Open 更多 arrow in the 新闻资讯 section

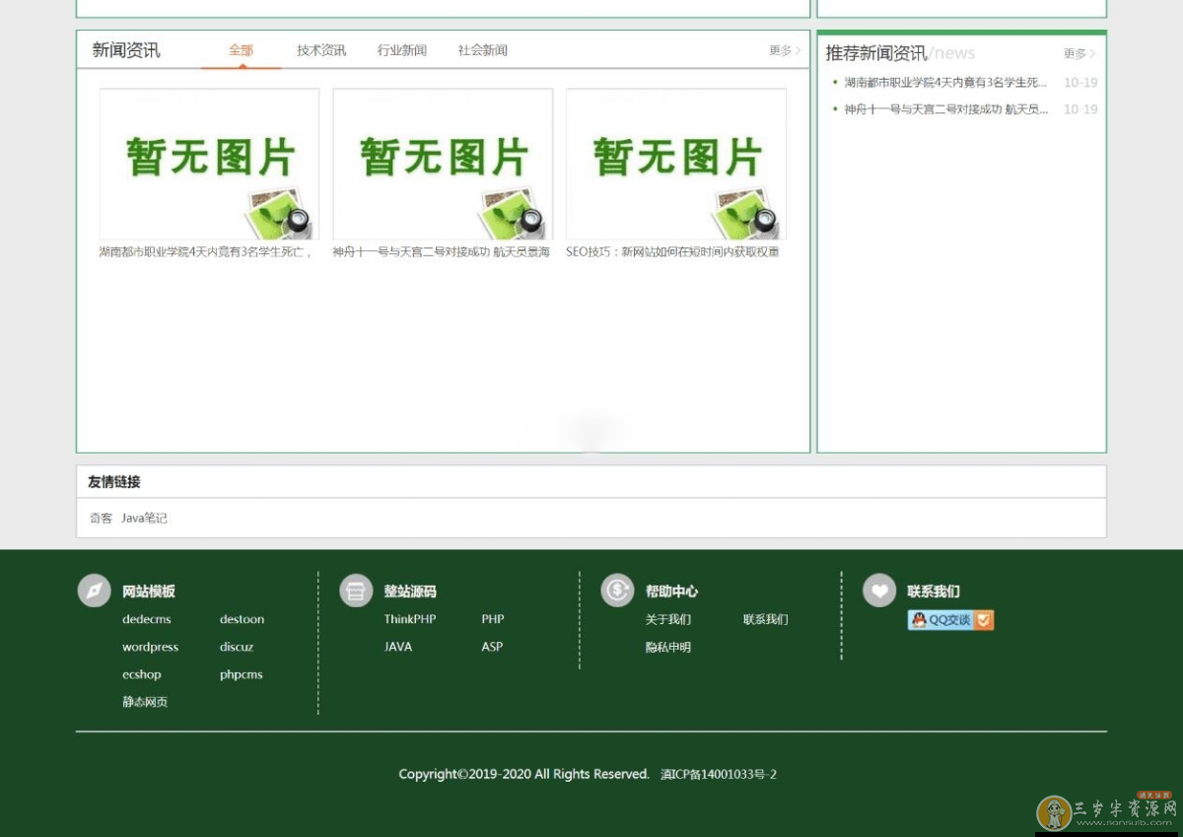click(784, 50)
